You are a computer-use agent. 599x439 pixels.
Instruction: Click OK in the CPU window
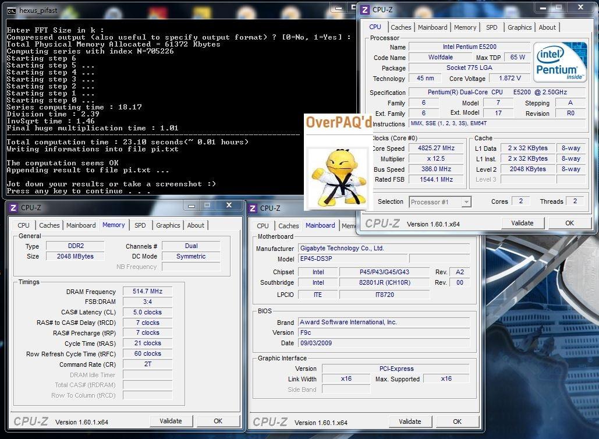click(x=569, y=223)
